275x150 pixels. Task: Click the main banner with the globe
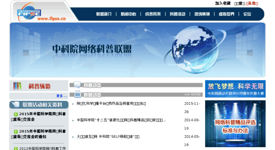pos(137,50)
